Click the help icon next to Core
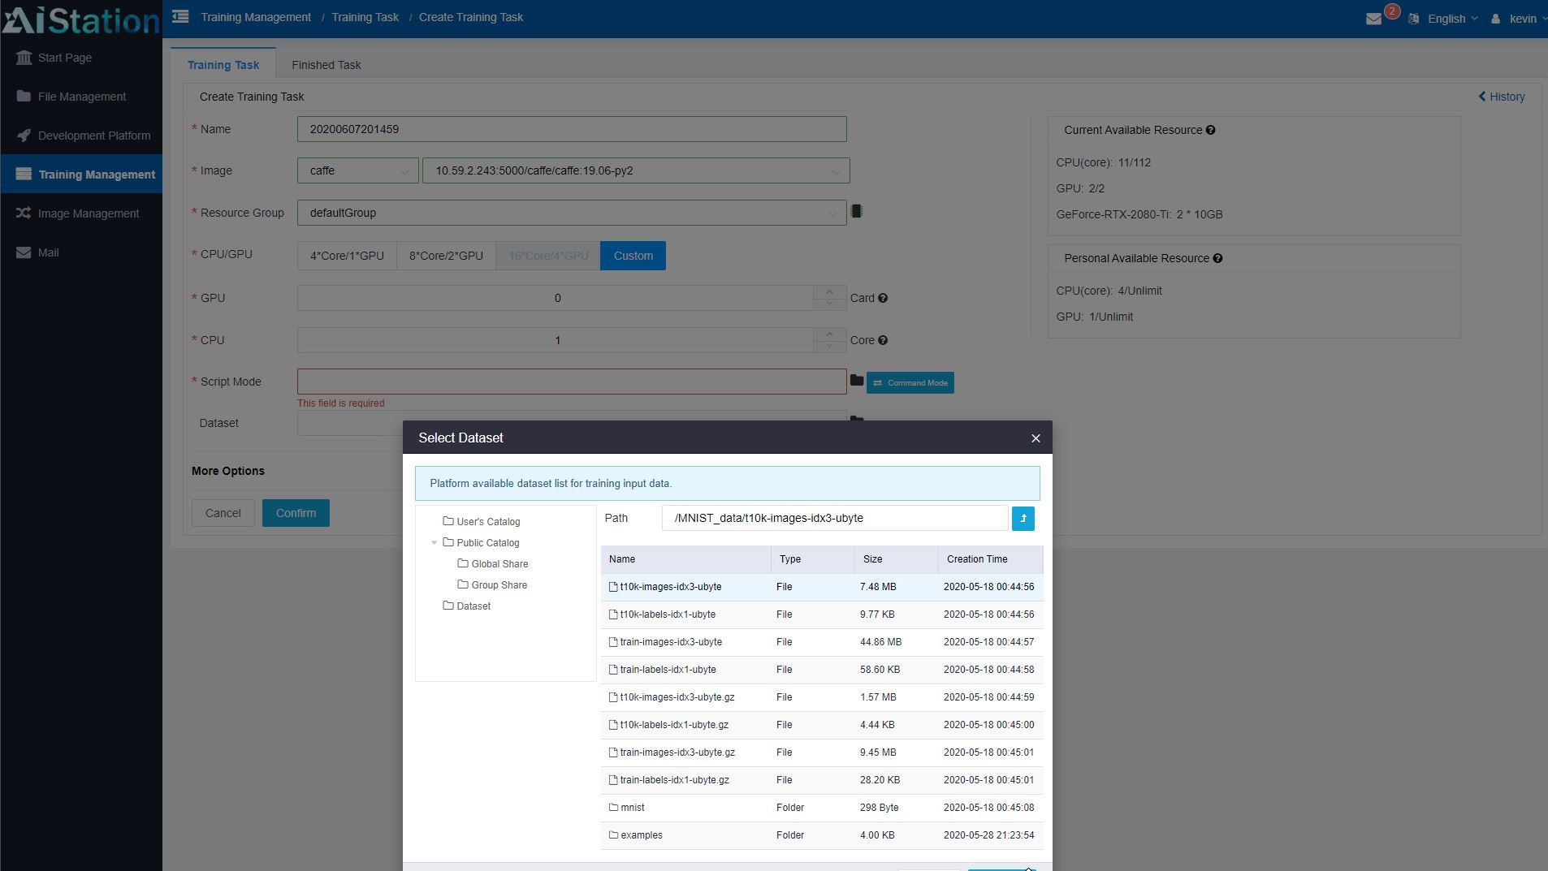Screen dimensions: 1548x871 click(883, 340)
